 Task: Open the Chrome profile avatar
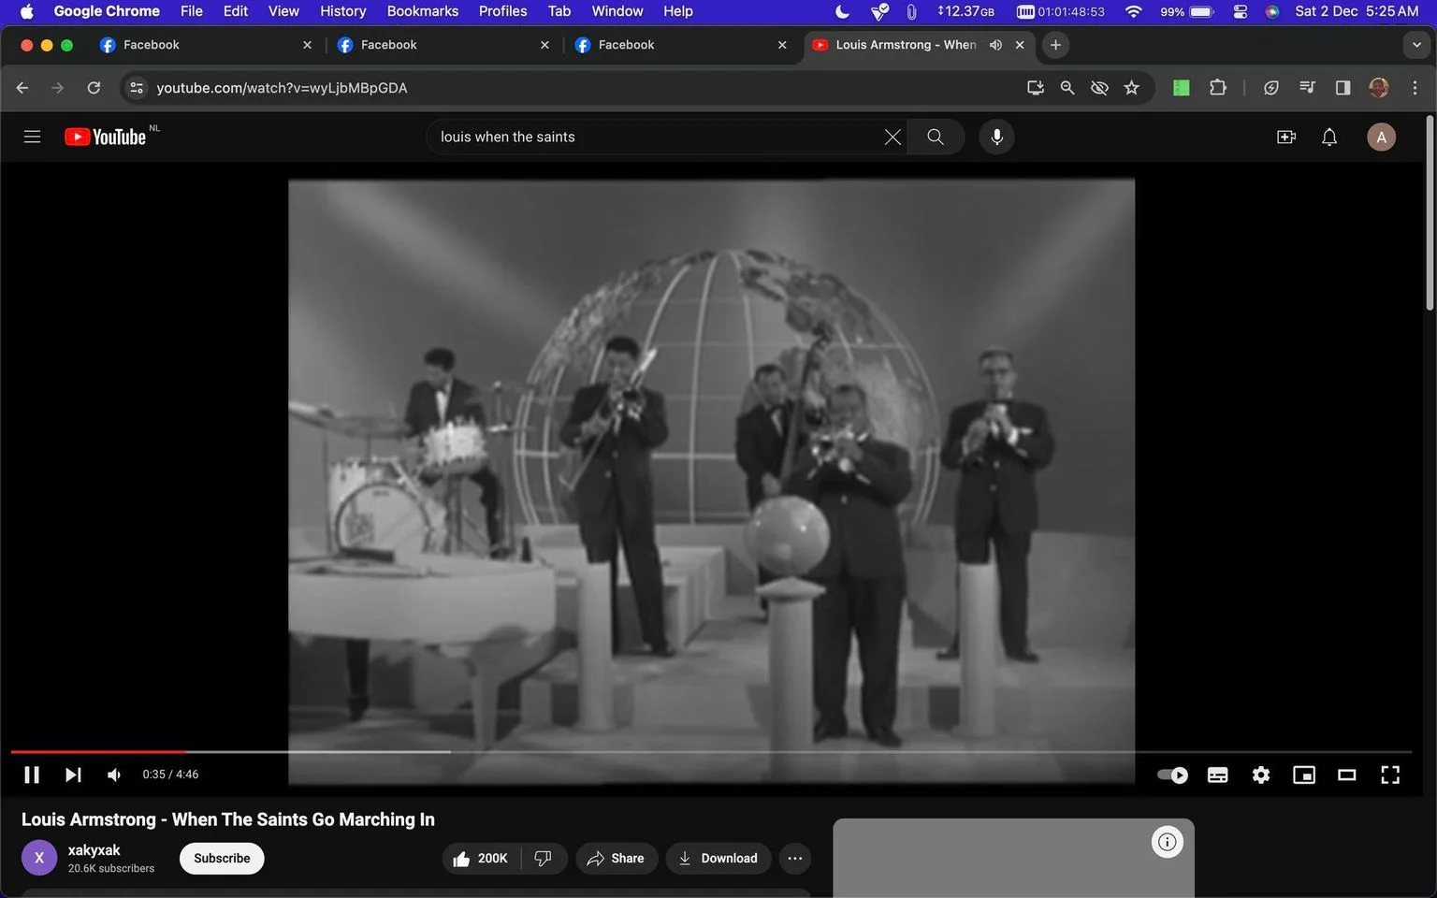pos(1378,88)
